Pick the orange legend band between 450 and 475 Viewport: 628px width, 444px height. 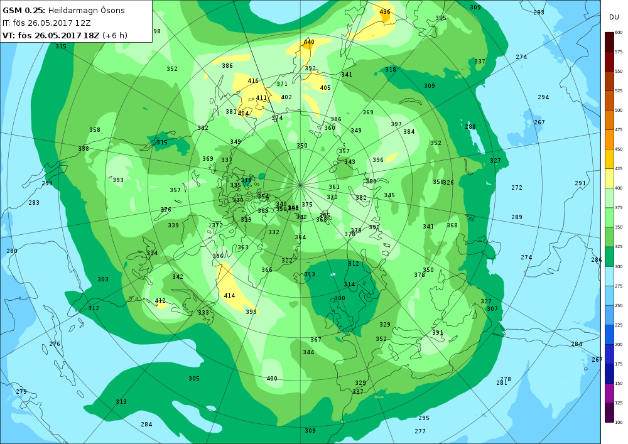(x=609, y=139)
